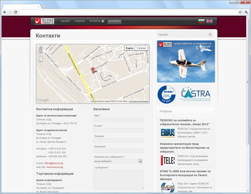The image size is (251, 194).
Task: Click the browser back arrow
Action: pos(5,12)
